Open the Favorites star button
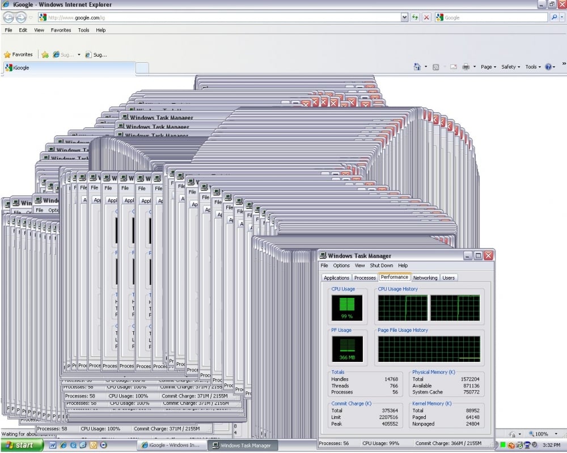Screen dimensions: 567x453 pyautogui.click(x=18, y=54)
